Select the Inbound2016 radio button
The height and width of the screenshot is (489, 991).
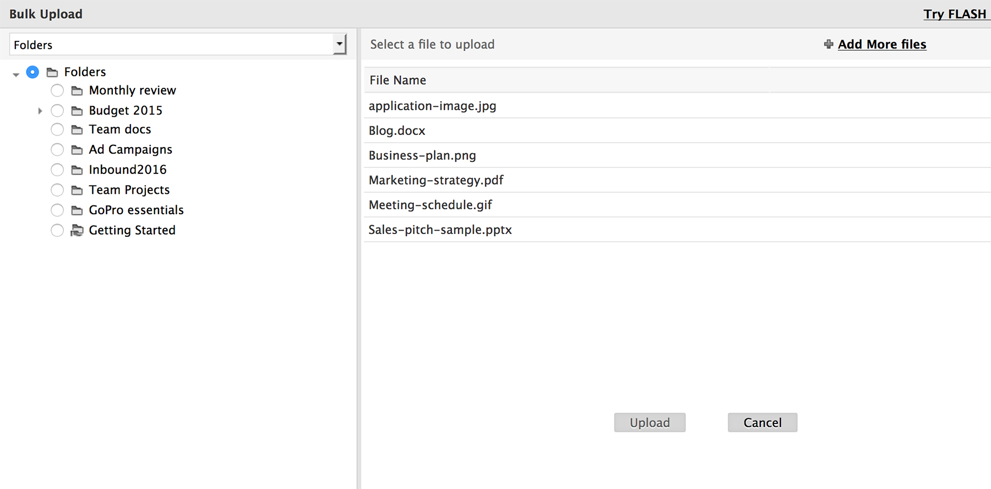[x=57, y=170]
